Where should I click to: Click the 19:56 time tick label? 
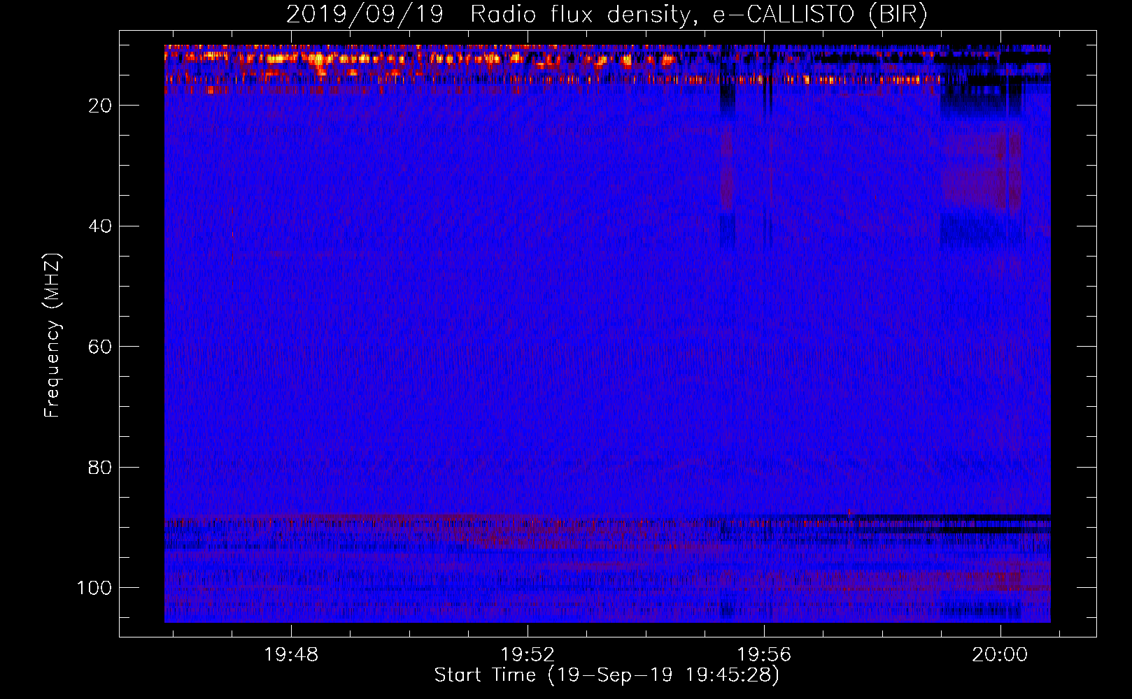click(764, 655)
